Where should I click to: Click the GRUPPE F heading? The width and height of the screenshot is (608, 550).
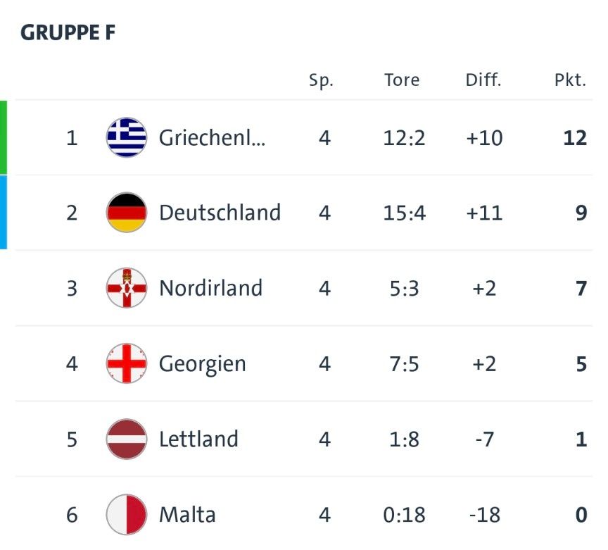(x=68, y=32)
